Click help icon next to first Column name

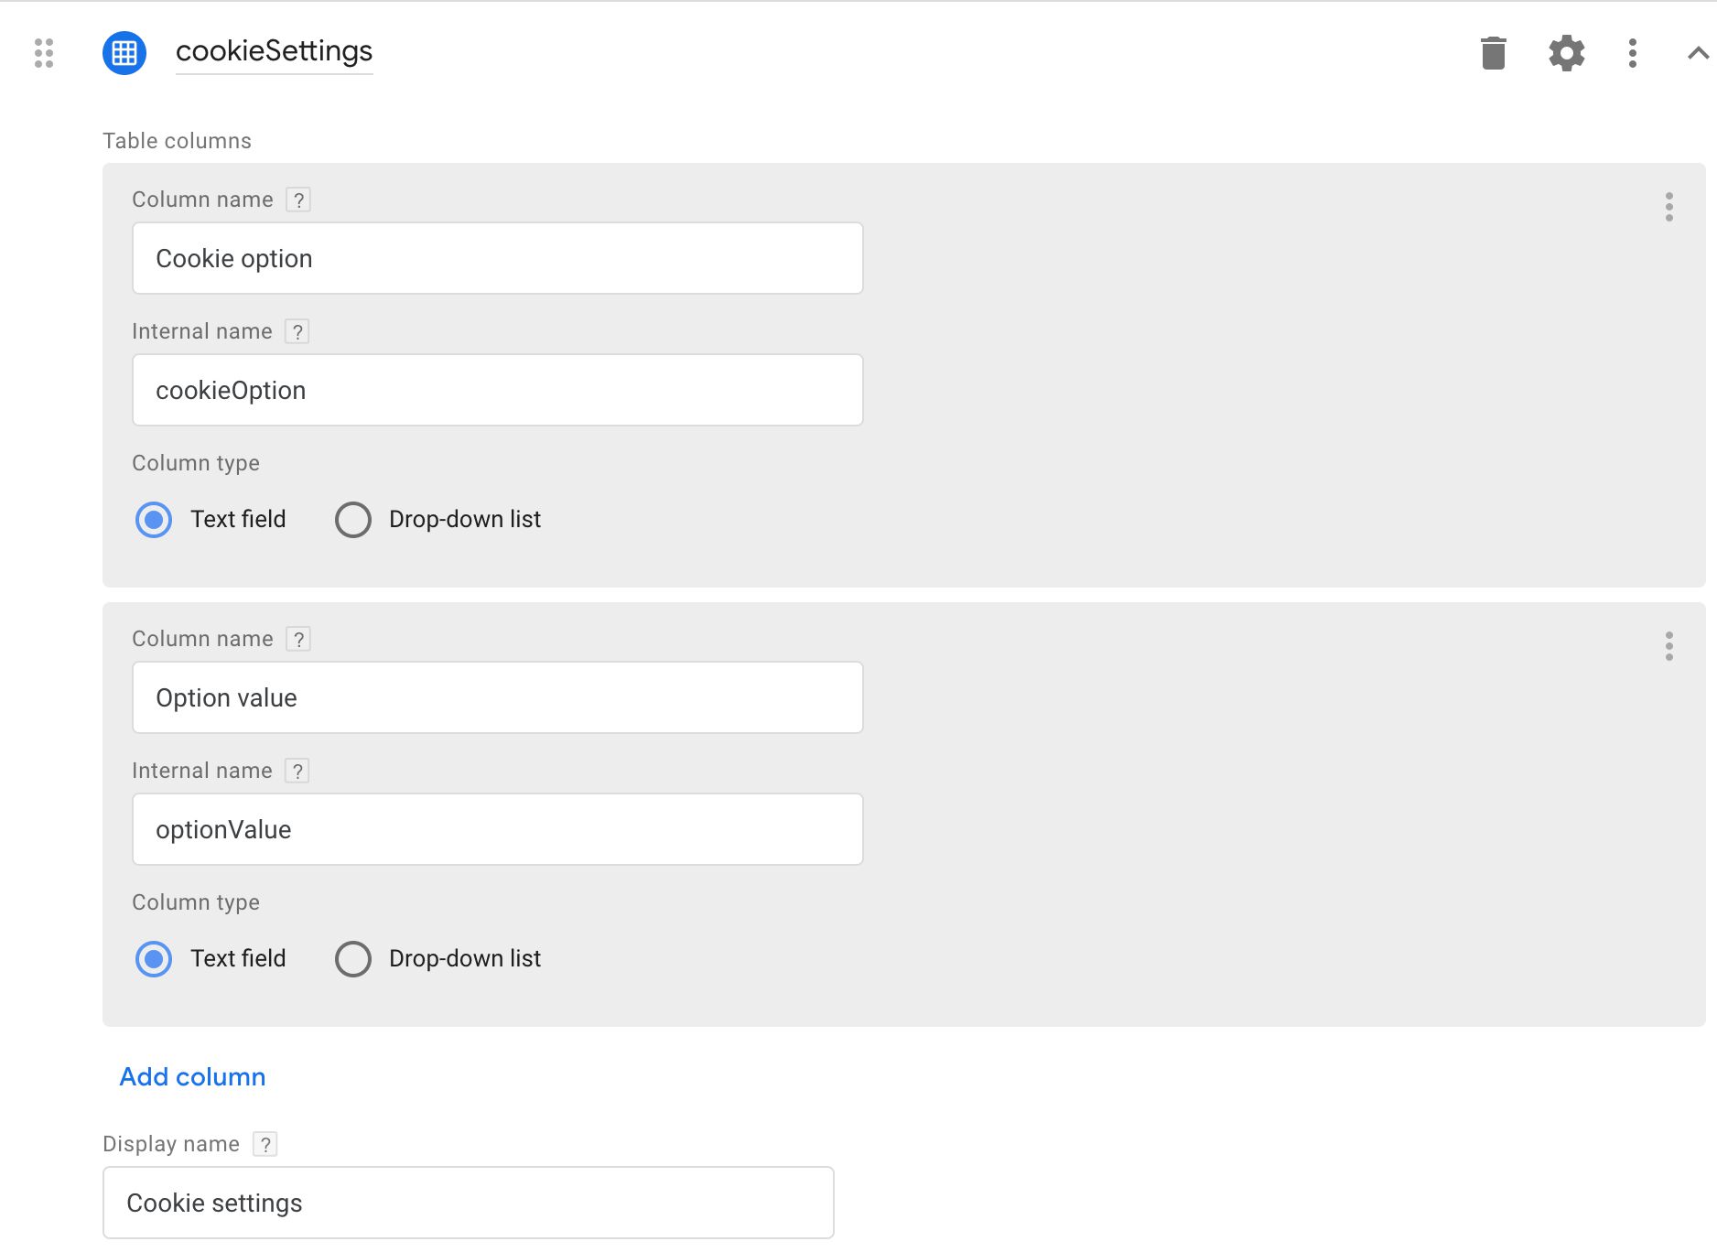(298, 200)
